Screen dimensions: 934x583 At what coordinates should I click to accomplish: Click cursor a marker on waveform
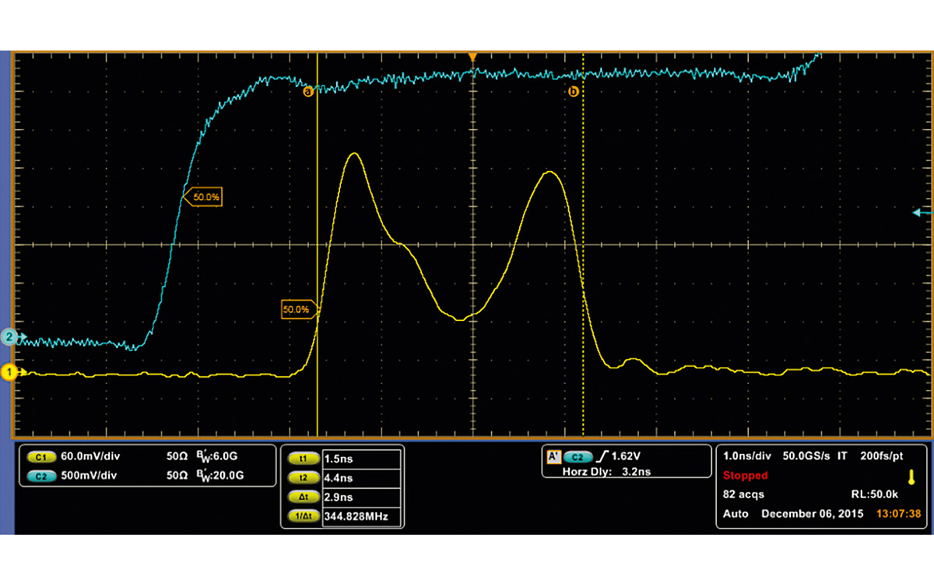(307, 91)
